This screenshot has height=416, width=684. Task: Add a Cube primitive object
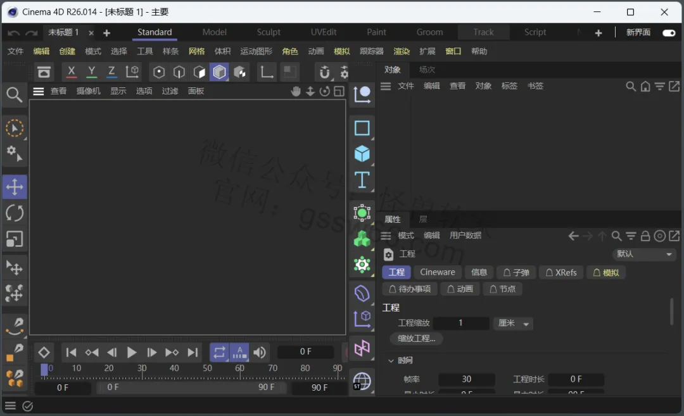362,154
